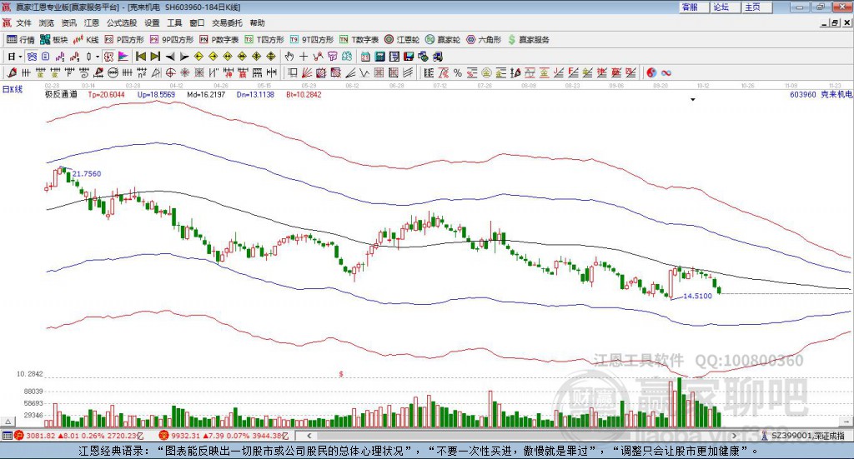Click the 603960 克来机电 stock name
The height and width of the screenshot is (459, 854).
point(821,95)
